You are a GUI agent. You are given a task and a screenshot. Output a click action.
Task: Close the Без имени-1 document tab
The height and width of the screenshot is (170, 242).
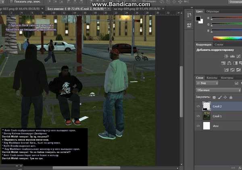(108, 9)
